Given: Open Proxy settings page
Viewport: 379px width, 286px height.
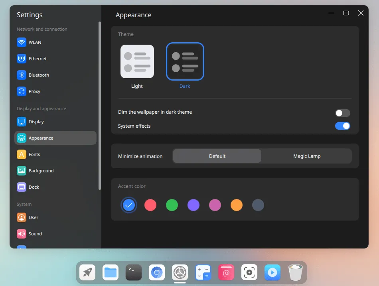Looking at the screenshot, I should click(34, 91).
